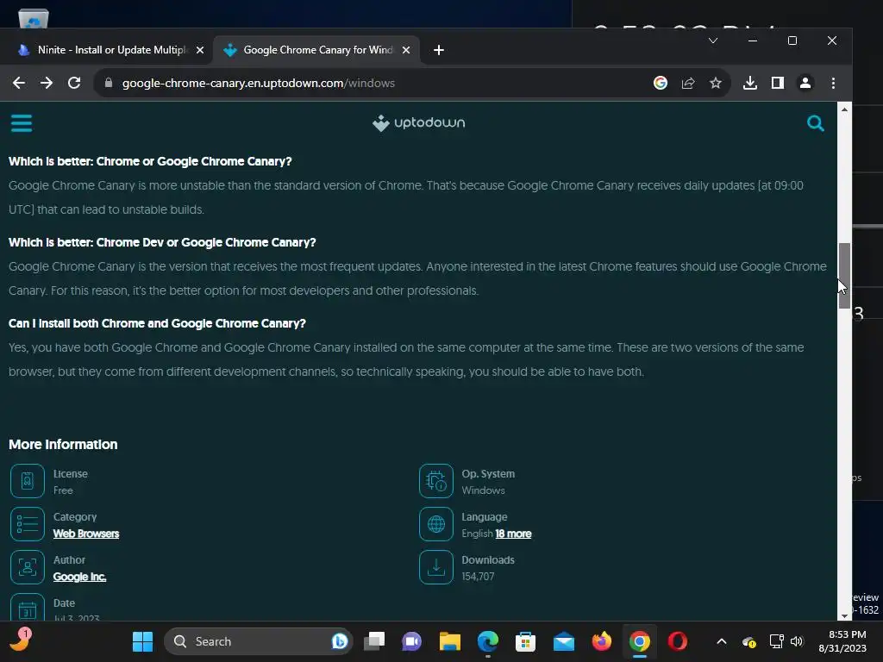Click the page vertical scrollbar thumb
The image size is (883, 662).
(x=844, y=276)
